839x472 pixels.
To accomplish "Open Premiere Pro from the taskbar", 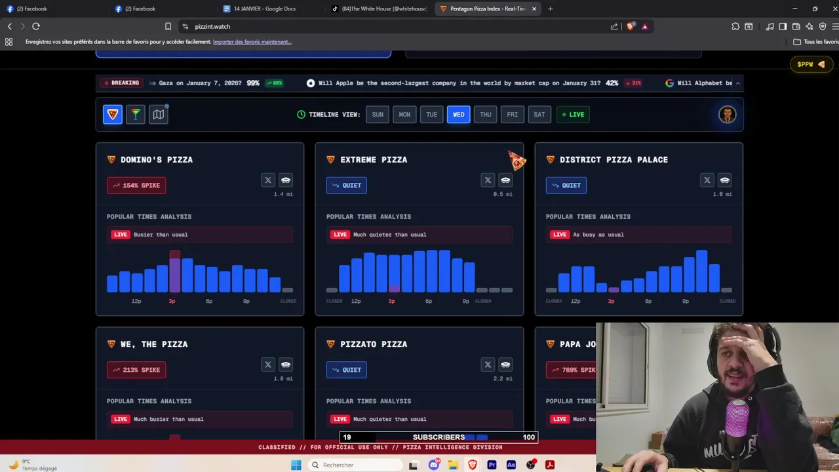I will coord(492,465).
